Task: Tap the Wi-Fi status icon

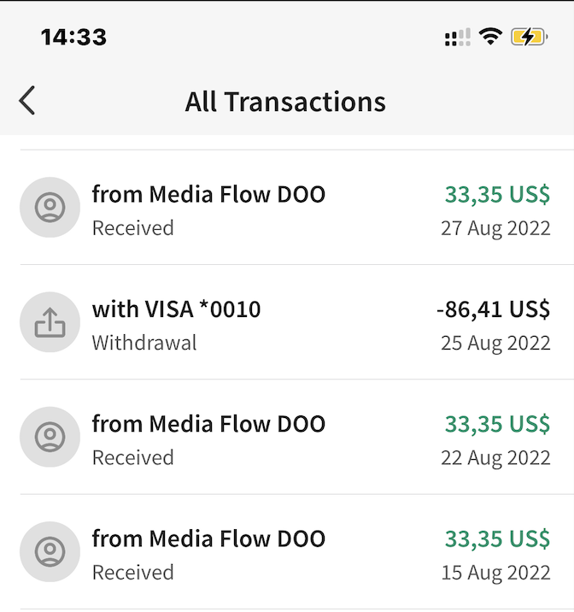Action: (490, 37)
